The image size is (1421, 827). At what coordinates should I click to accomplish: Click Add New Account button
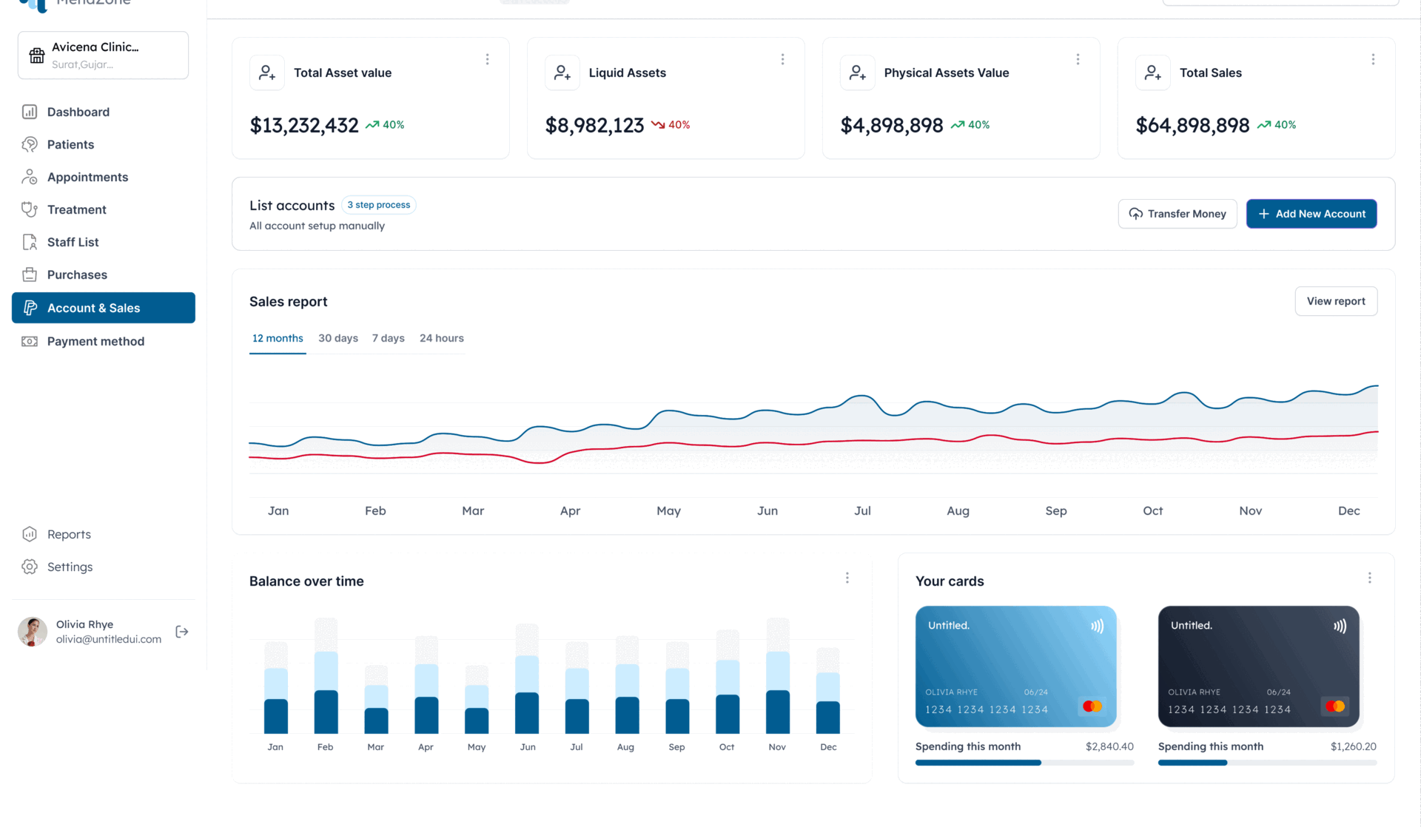[x=1311, y=214]
